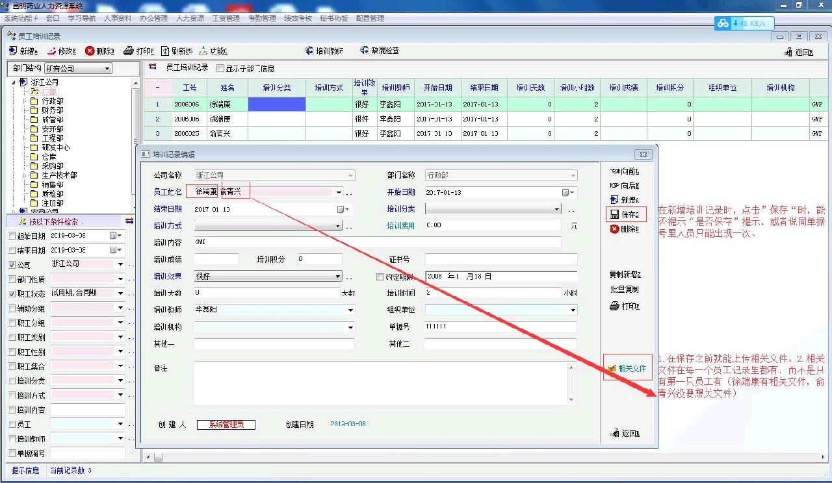This screenshot has width=832, height=483.
Task: Open the 工资管理 menu
Action: [226, 18]
